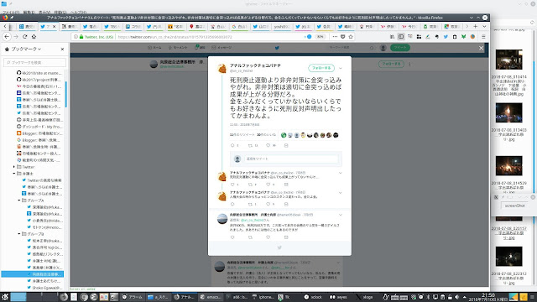Open Twitter 通知 notifications item
The image size is (537, 302).
tap(200, 48)
